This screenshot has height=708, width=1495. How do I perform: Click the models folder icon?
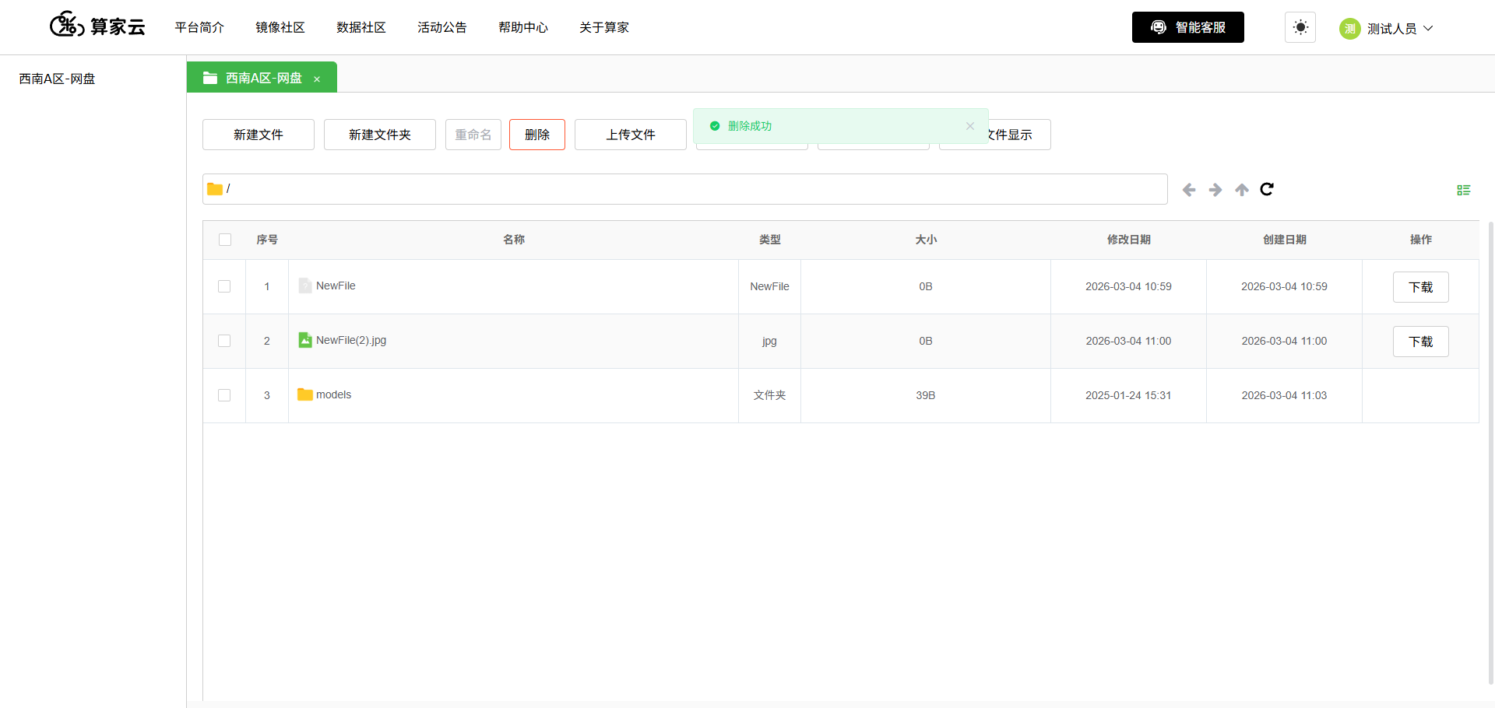305,394
